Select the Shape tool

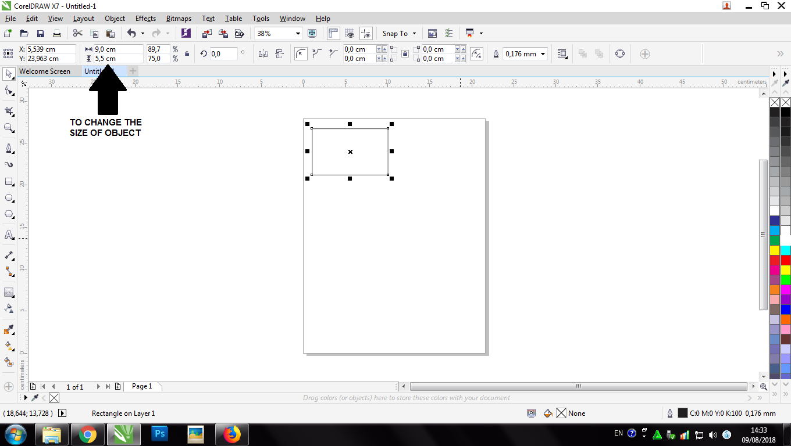[x=9, y=91]
